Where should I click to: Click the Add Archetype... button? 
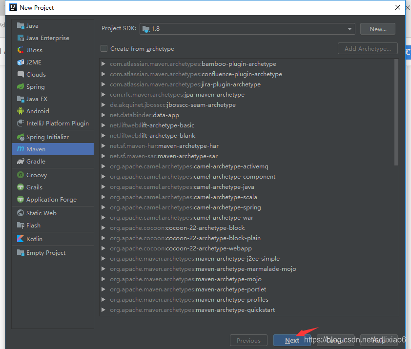click(x=368, y=48)
